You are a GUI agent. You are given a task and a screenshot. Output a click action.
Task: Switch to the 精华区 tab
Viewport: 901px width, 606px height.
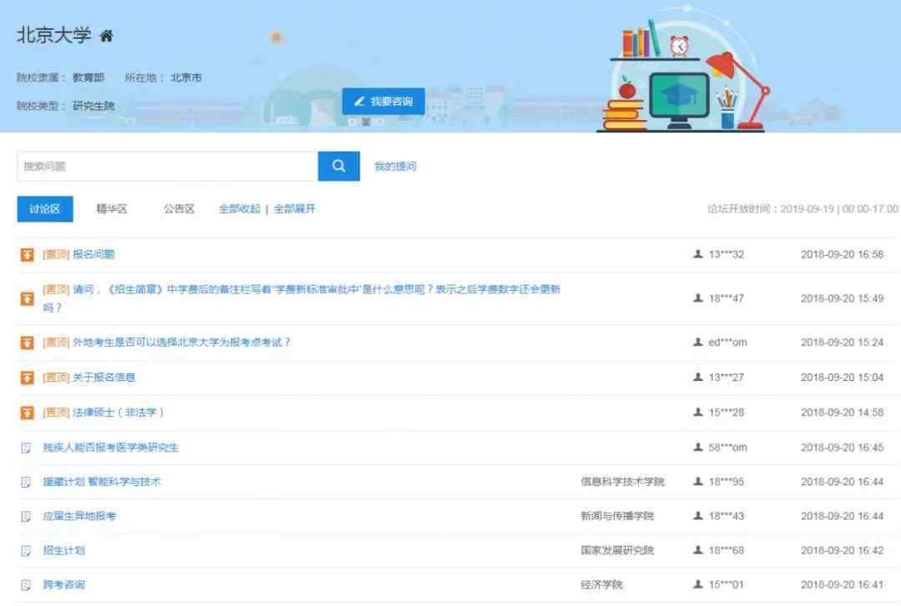[x=112, y=209]
